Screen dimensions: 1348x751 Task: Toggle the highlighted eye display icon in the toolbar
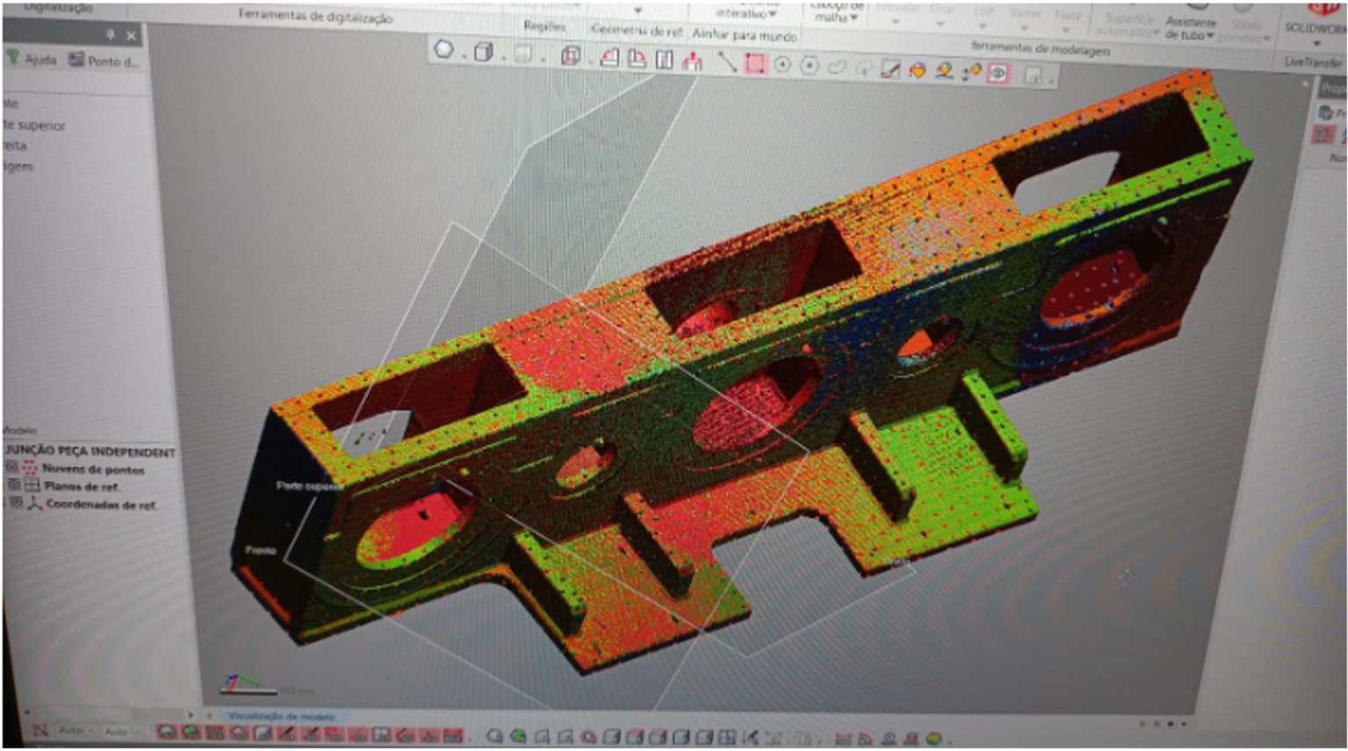click(999, 73)
